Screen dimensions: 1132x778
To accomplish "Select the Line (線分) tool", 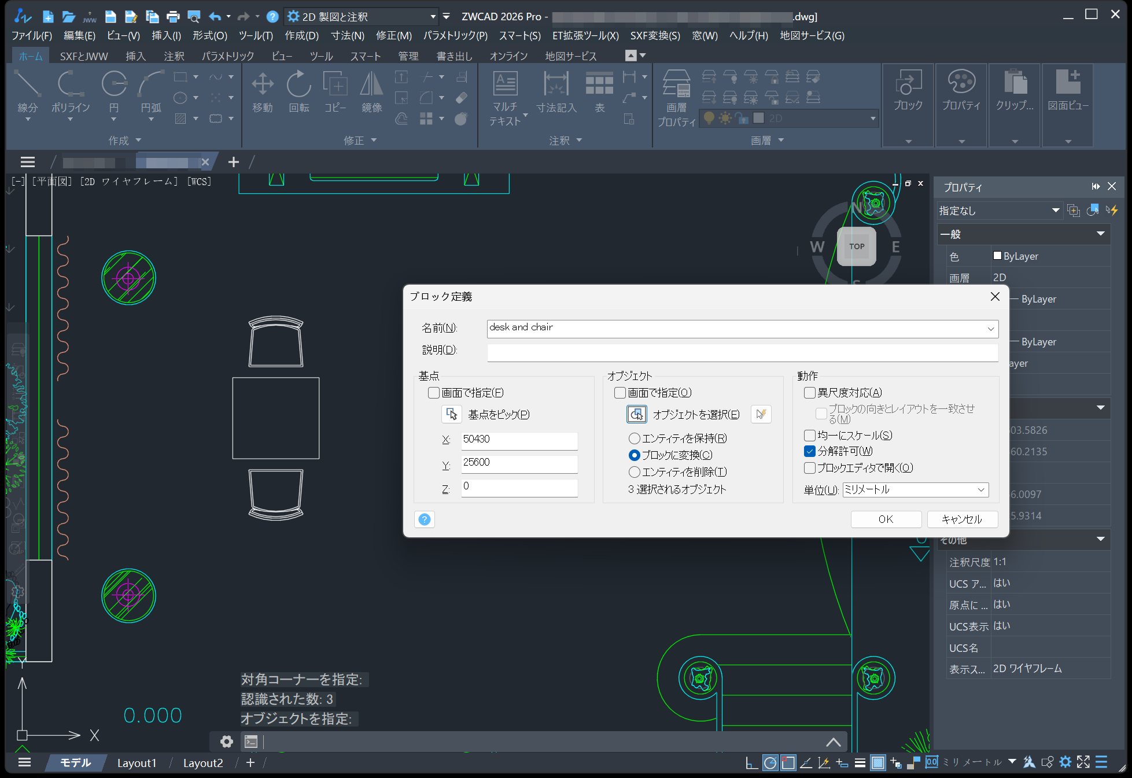I will [27, 91].
